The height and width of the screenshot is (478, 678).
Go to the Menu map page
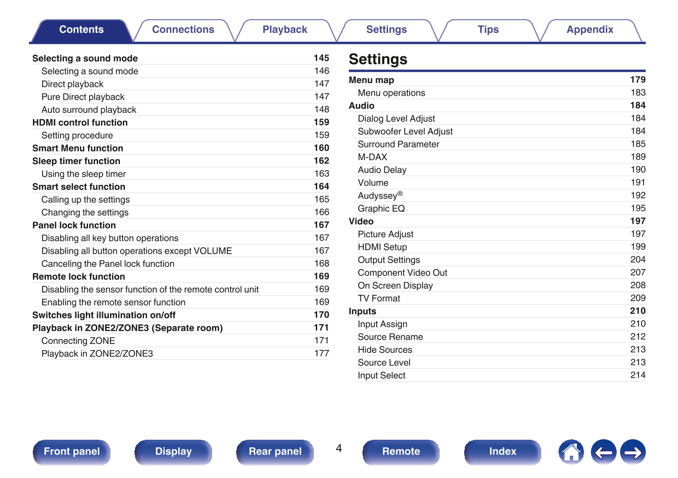point(372,80)
